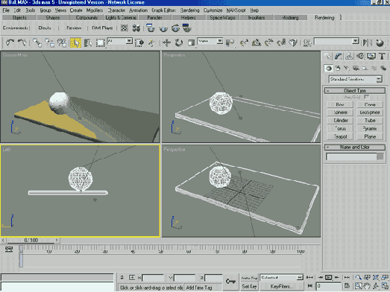
Task: Switch to the Lights & Cameras tab
Action: (121, 18)
